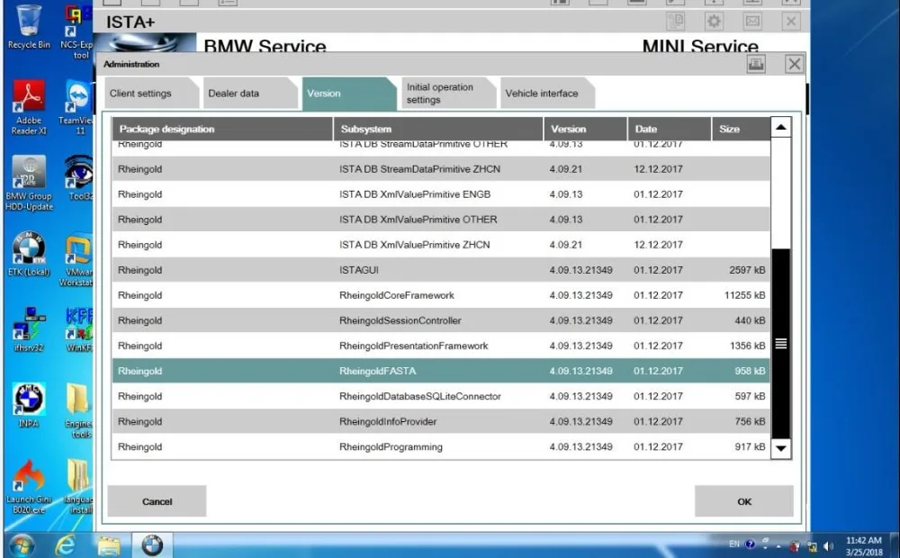Viewport: 900px width, 558px height.
Task: Open TeamViewer 11 desktop shortcut
Action: pyautogui.click(x=76, y=108)
